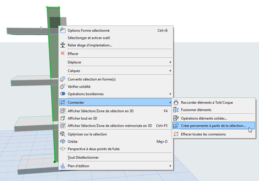Click the Options Forme sélectionné hammer icon
The image size is (259, 181).
click(63, 30)
